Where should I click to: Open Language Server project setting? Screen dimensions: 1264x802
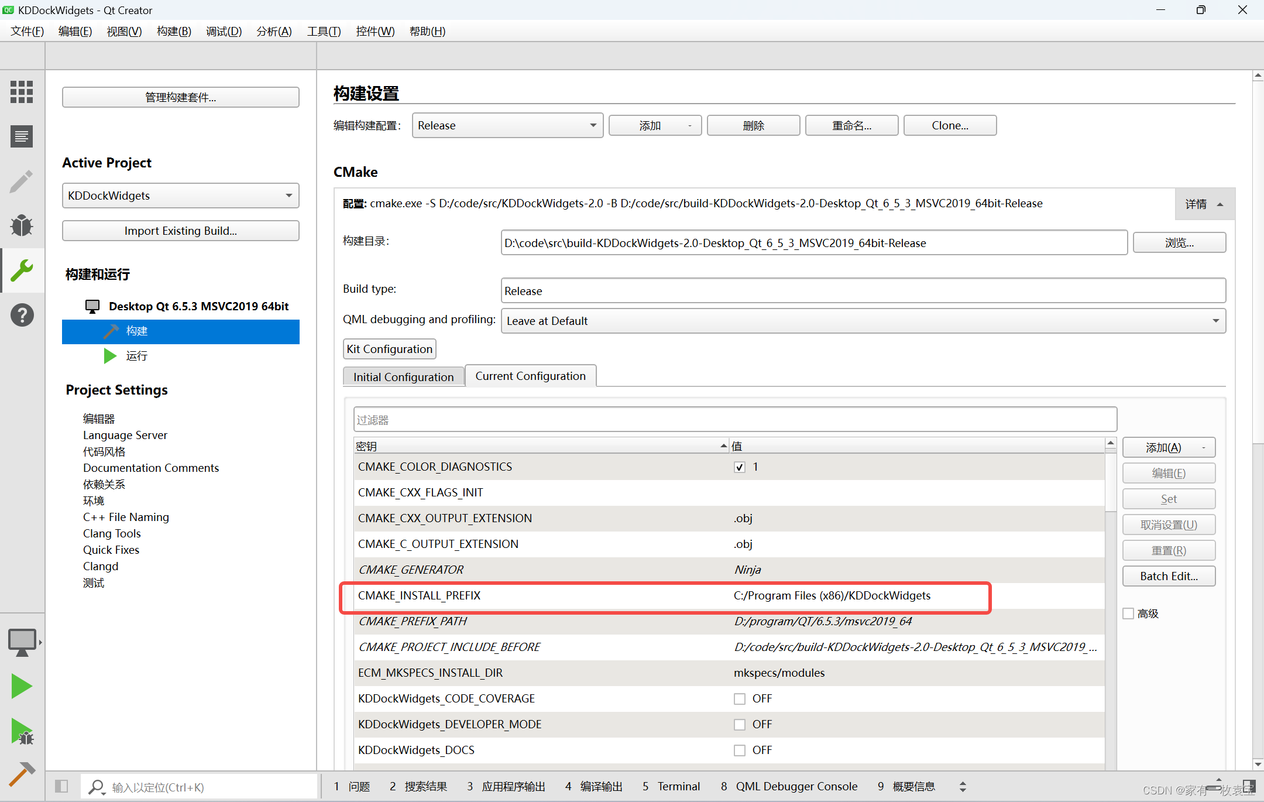(x=125, y=435)
